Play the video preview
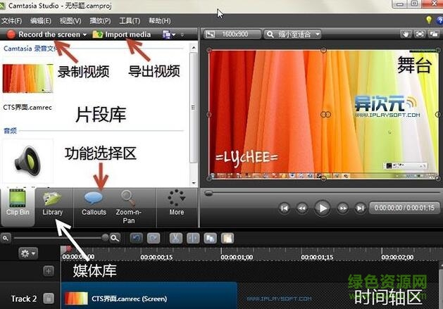This screenshot has width=443, height=309. tap(322, 208)
